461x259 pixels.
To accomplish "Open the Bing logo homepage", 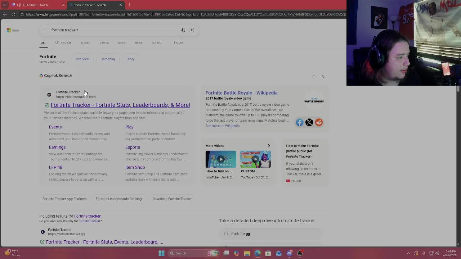I will (13, 30).
